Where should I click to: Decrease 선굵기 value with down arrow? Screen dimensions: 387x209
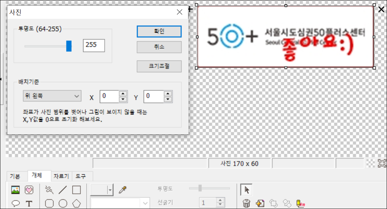[x=220, y=205]
